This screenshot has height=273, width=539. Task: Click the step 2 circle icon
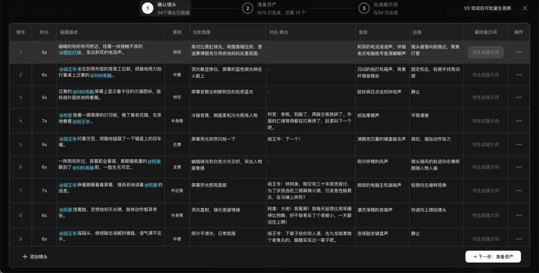(x=248, y=8)
